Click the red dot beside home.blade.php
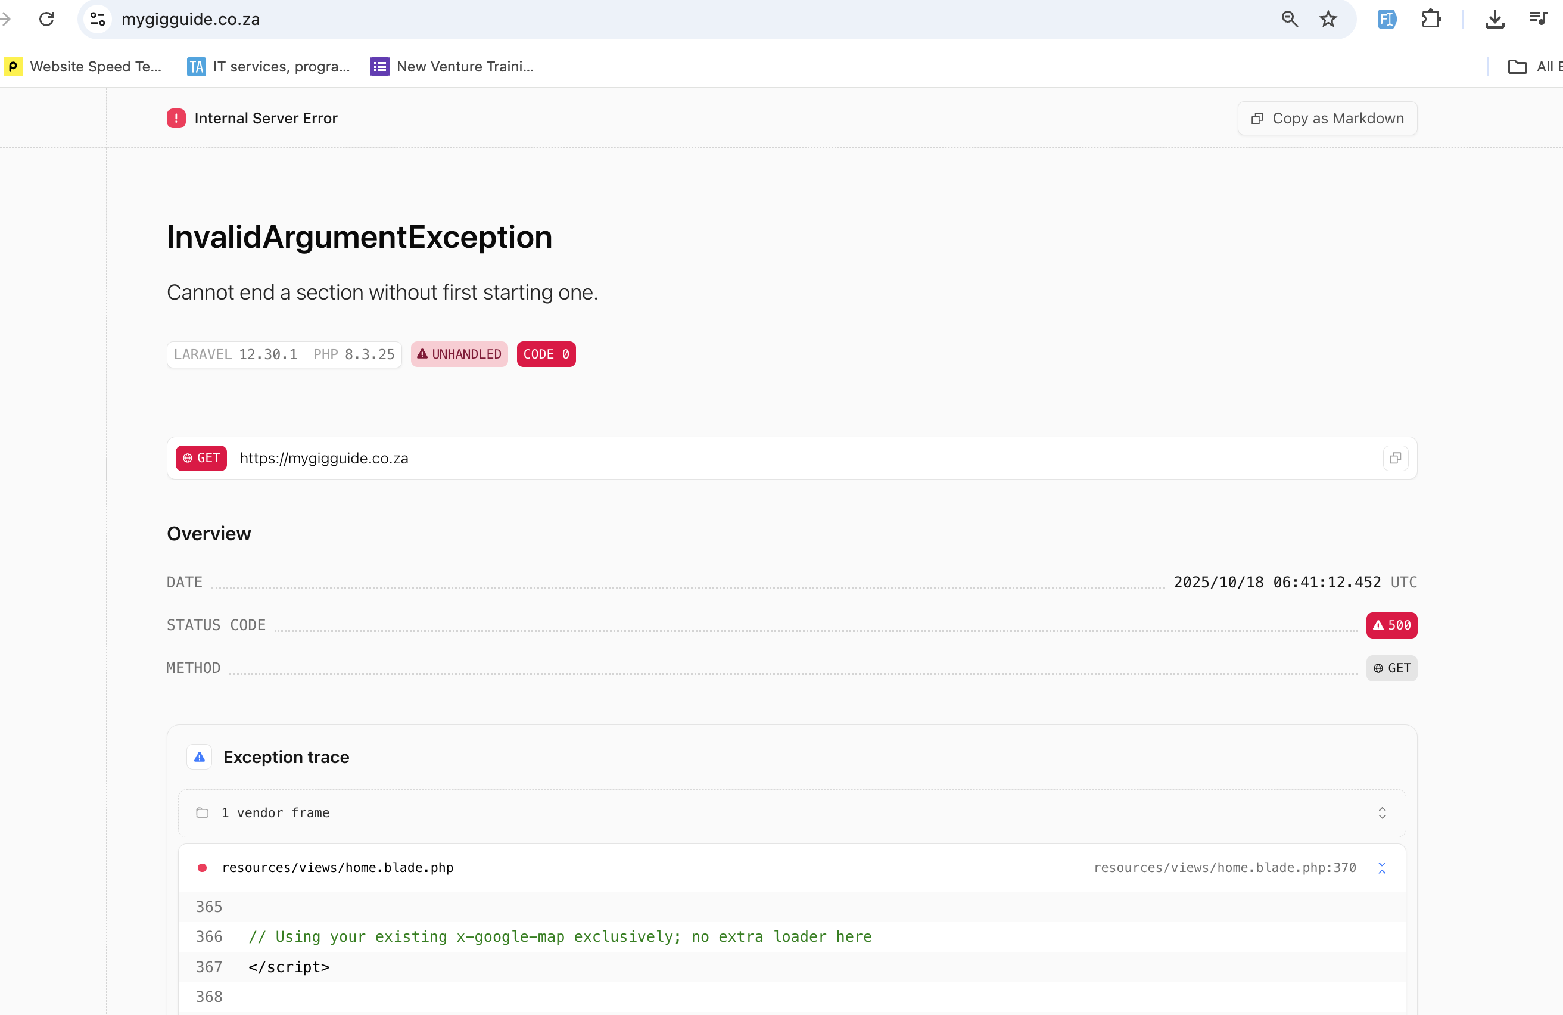The width and height of the screenshot is (1563, 1015). coord(203,868)
